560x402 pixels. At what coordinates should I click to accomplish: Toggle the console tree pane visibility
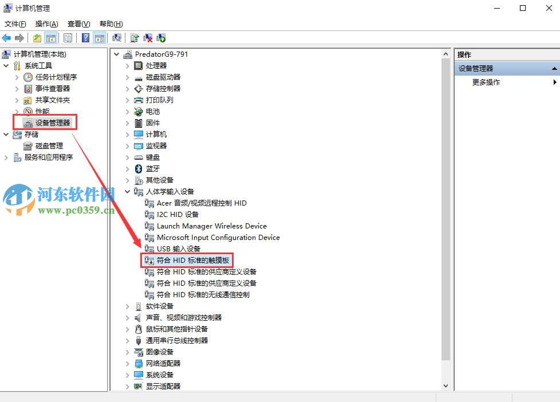tap(50, 37)
